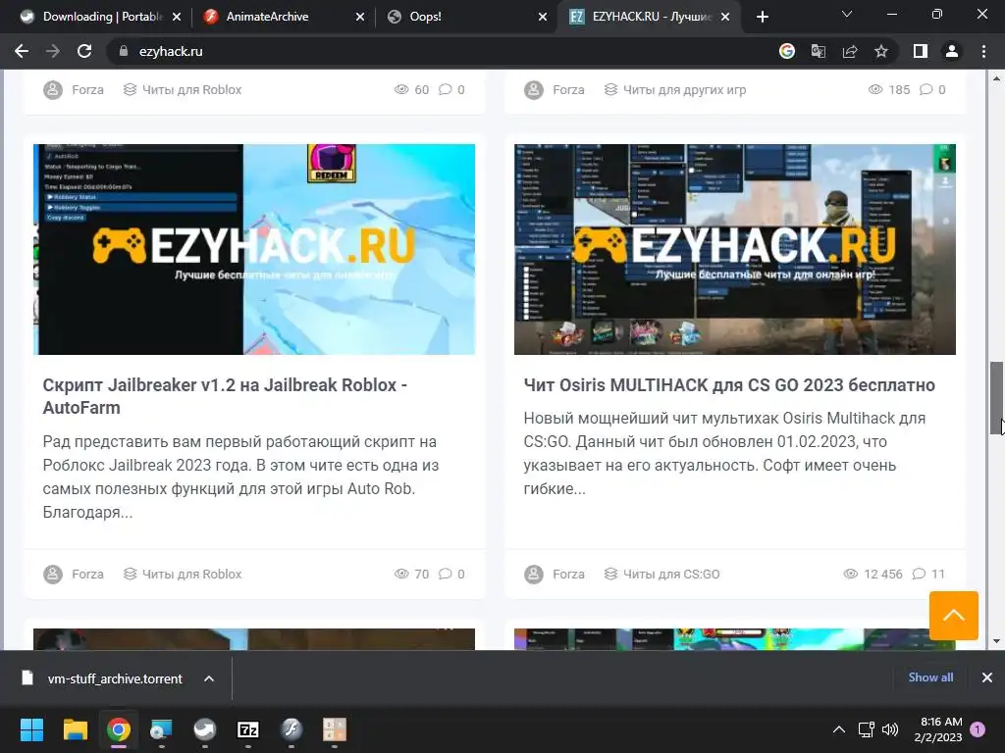Close the downloads bar

click(x=987, y=678)
